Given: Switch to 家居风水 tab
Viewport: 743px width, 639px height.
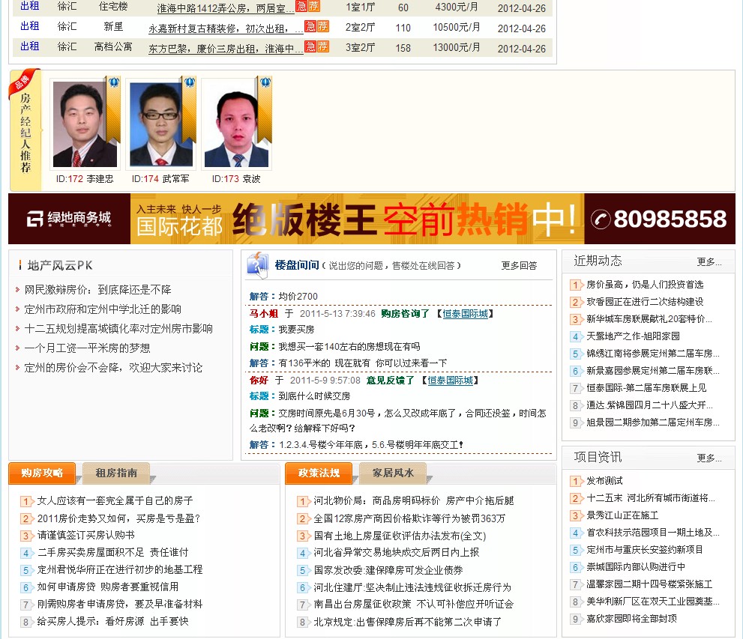Looking at the screenshot, I should [x=393, y=473].
